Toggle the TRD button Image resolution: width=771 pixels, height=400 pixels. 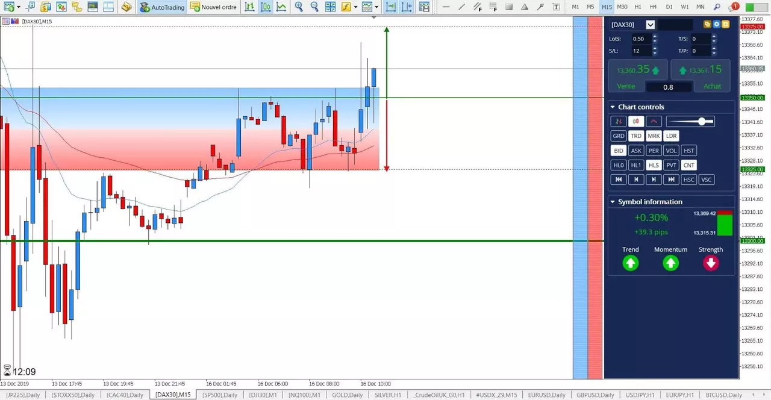[x=636, y=136]
